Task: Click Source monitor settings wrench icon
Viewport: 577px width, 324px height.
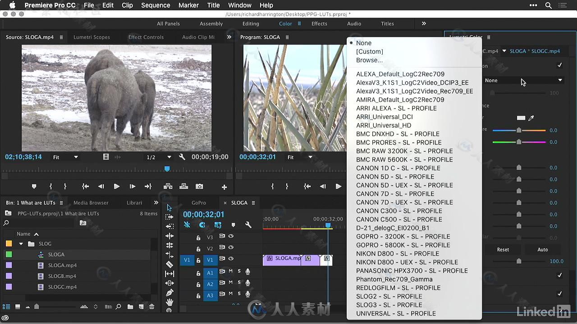Action: (182, 157)
